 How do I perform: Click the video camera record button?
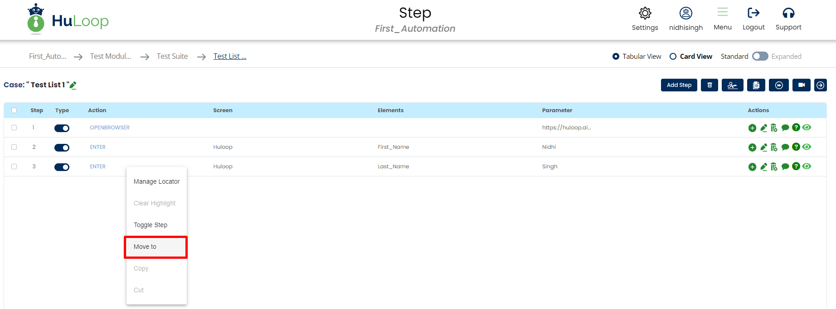pyautogui.click(x=801, y=85)
